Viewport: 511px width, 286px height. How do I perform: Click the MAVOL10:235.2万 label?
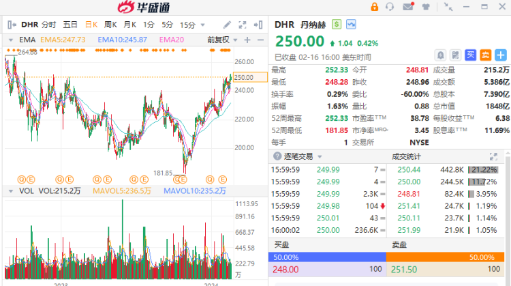pyautogui.click(x=195, y=191)
